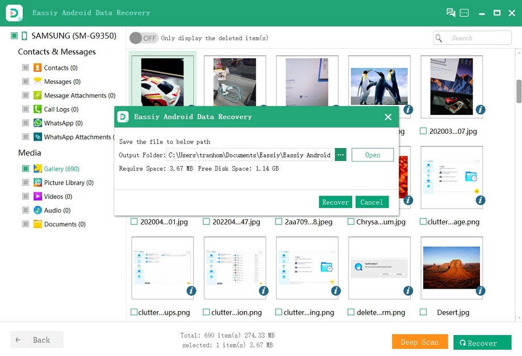
Task: Show info for Desert.jpg thumbnail
Action: point(480,291)
